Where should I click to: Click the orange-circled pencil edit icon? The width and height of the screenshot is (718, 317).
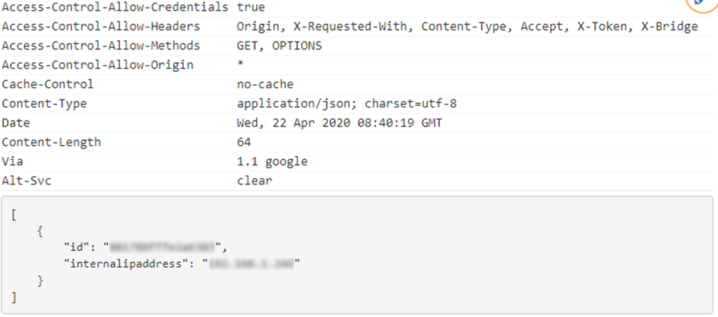(702, 3)
